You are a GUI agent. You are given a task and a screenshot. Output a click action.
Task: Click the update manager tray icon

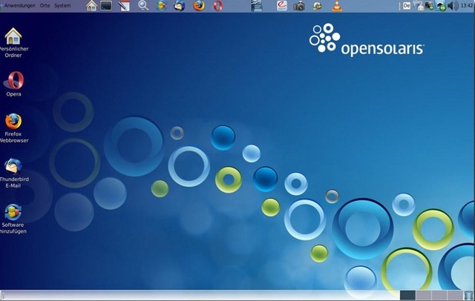pyautogui.click(x=440, y=6)
